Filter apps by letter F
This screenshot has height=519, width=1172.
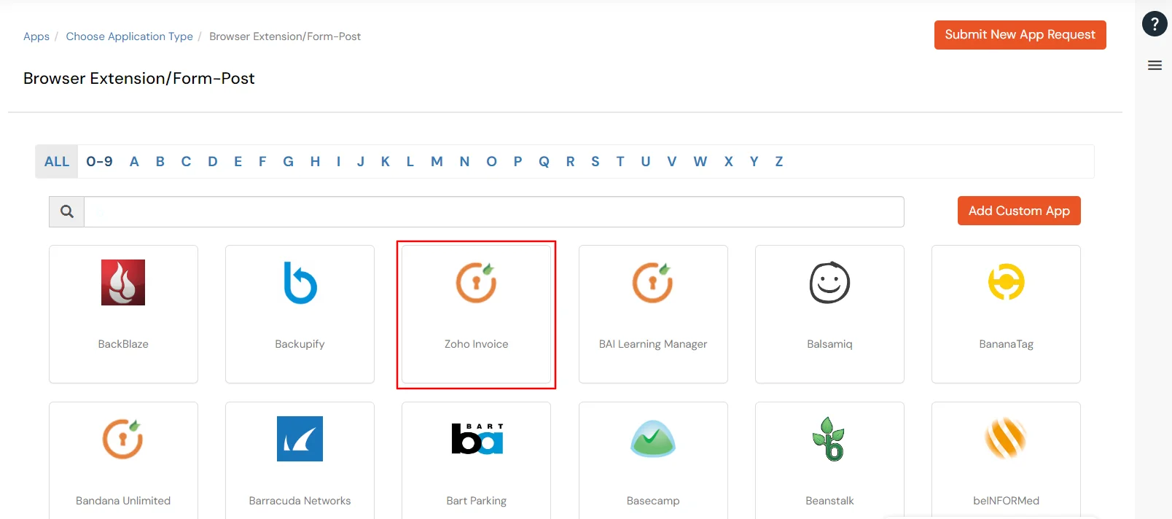click(x=262, y=162)
